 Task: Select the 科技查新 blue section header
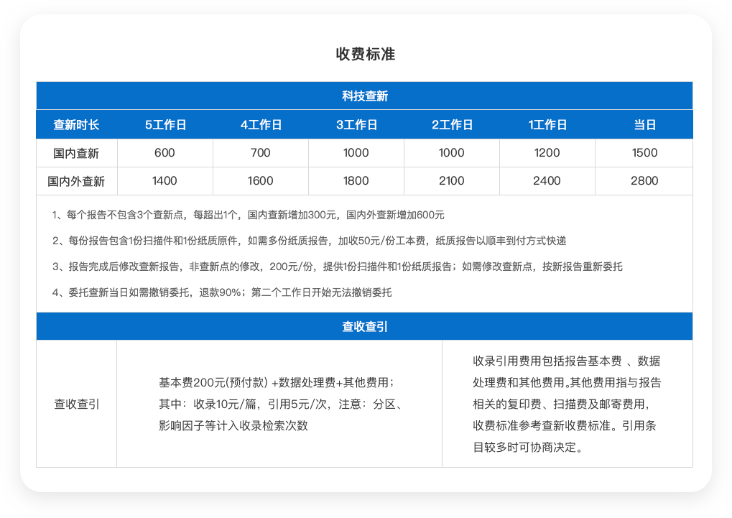(x=365, y=96)
